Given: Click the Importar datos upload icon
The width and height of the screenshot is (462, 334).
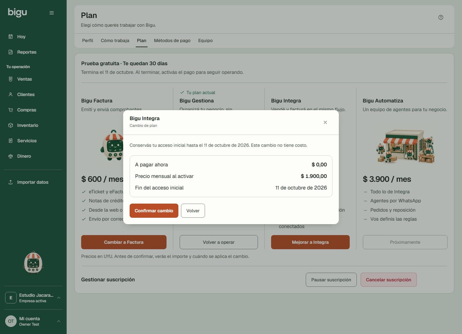Looking at the screenshot, I should click(x=11, y=182).
